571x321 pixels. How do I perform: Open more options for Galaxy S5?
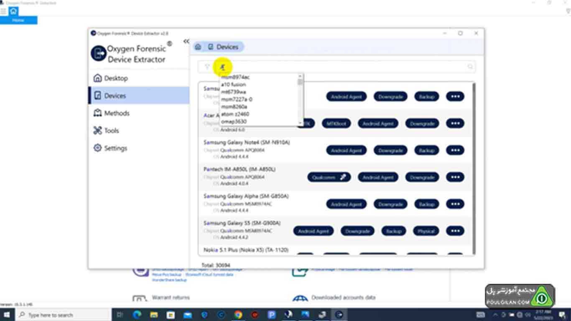(x=455, y=231)
